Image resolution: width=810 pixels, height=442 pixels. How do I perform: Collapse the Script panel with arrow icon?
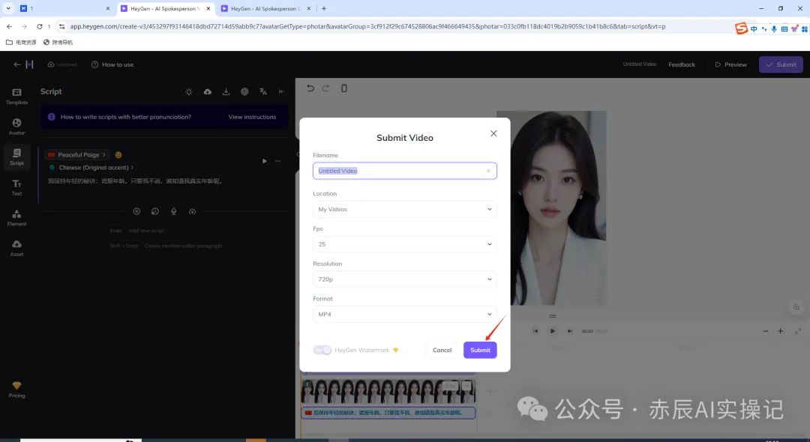(281, 91)
